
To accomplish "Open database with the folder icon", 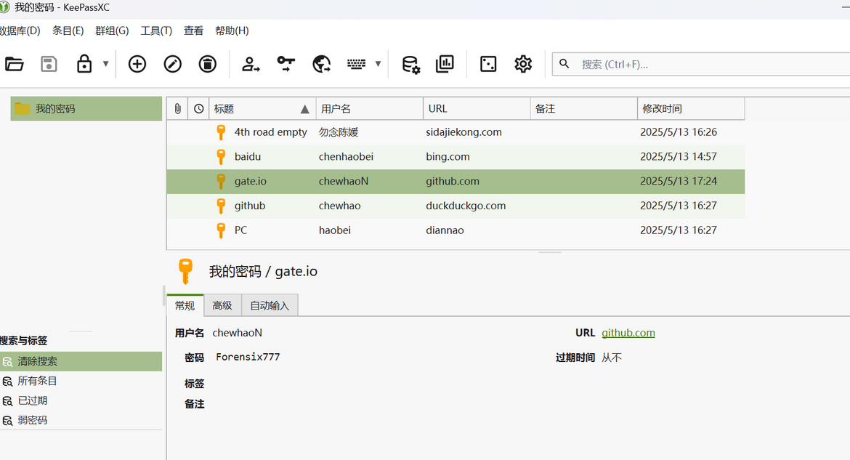I will (x=14, y=64).
